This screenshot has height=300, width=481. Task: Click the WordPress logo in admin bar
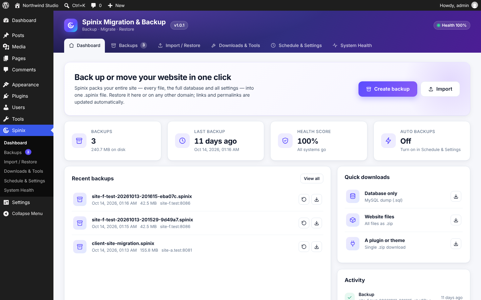(x=6, y=5)
